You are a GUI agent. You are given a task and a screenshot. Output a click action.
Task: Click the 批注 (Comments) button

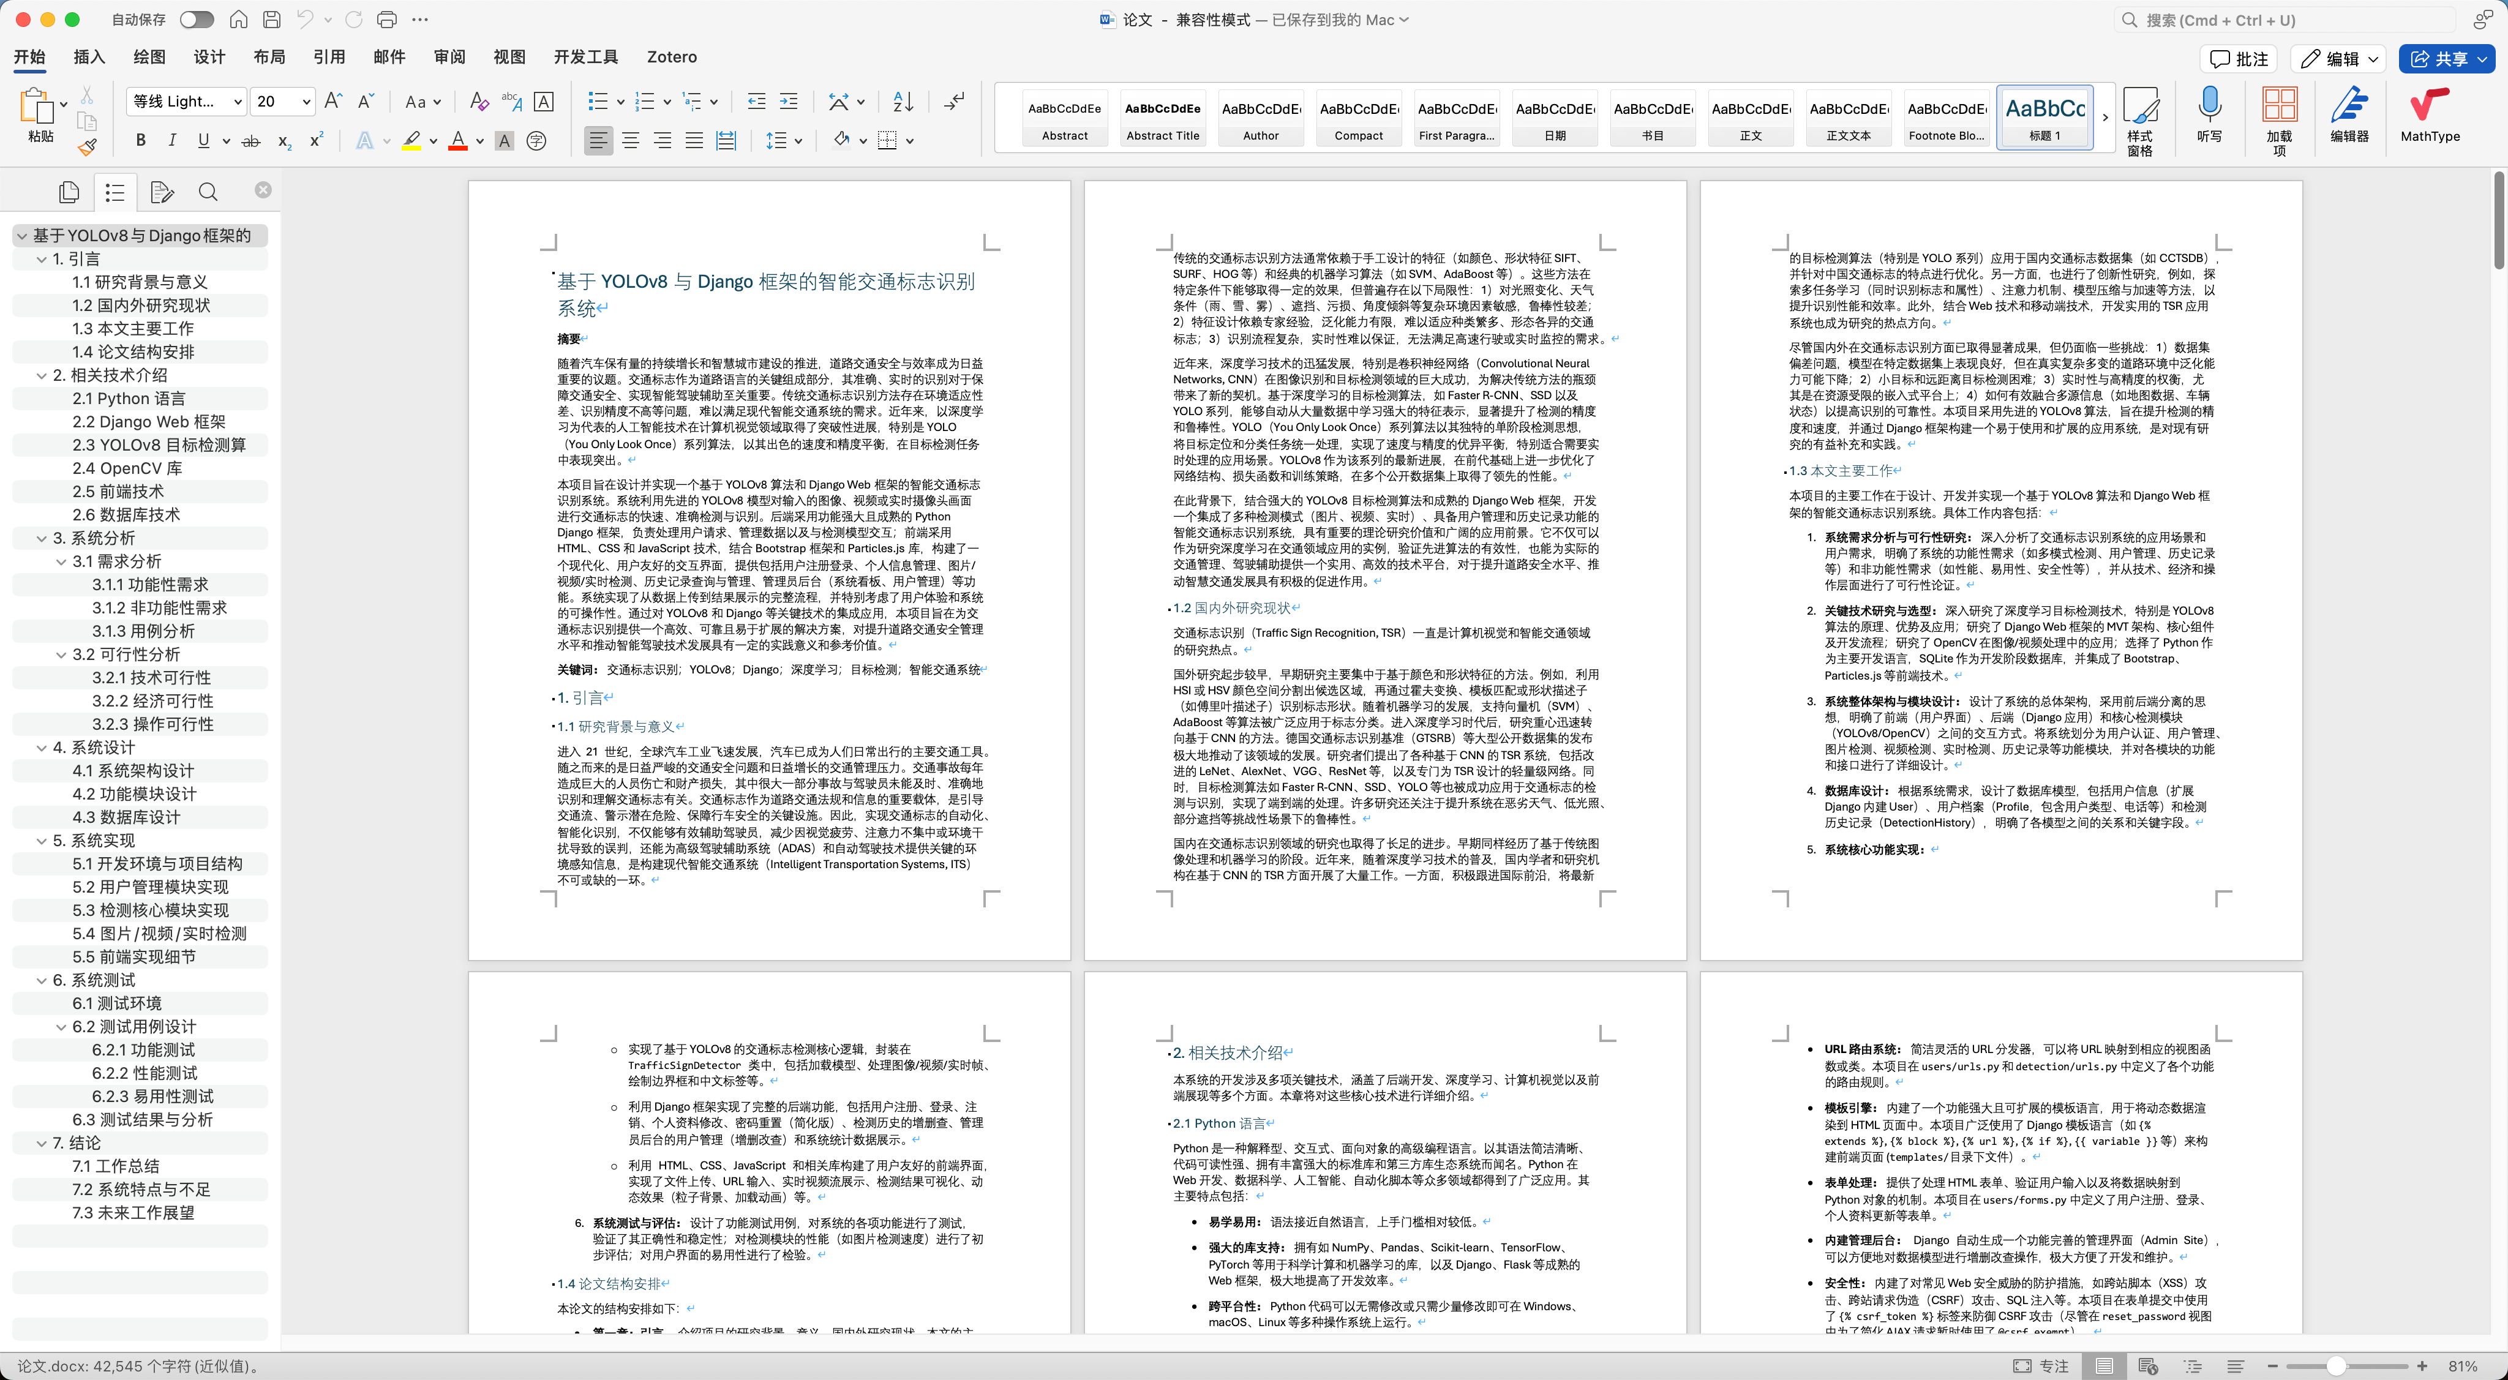(2239, 59)
